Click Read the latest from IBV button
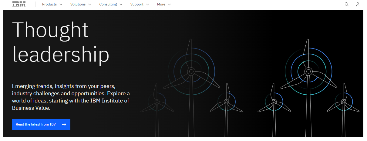Viewport: 367px width, 141px height. 41,124
